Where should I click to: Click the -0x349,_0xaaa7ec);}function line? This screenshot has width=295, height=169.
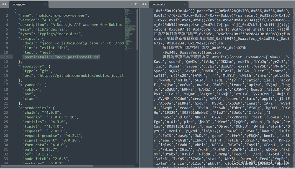tap(192, 52)
